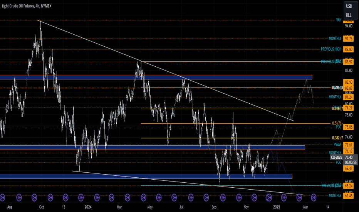Click the 65.24 previous low price label
The height and width of the screenshot is (212, 359).
point(349,186)
